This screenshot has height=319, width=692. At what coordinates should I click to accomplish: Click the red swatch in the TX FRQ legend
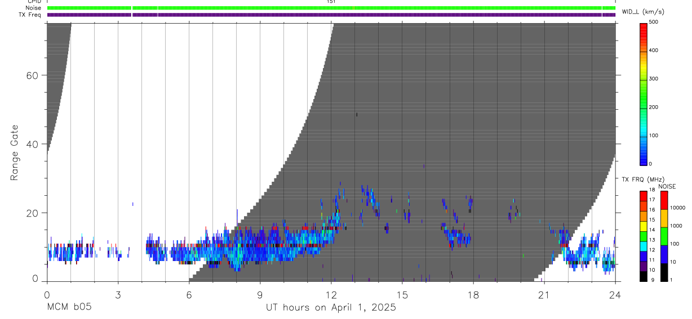pos(644,196)
